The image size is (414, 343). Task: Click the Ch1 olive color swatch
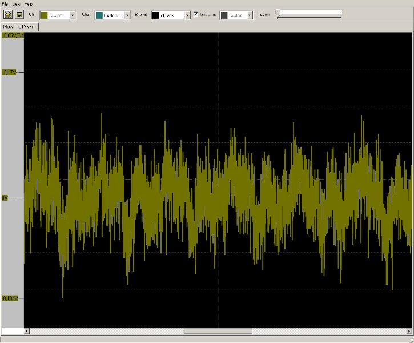click(43, 15)
